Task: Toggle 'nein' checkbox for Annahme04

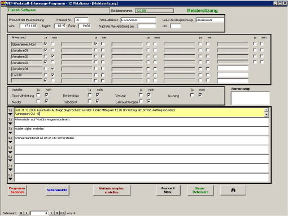Action: [x=53, y=68]
